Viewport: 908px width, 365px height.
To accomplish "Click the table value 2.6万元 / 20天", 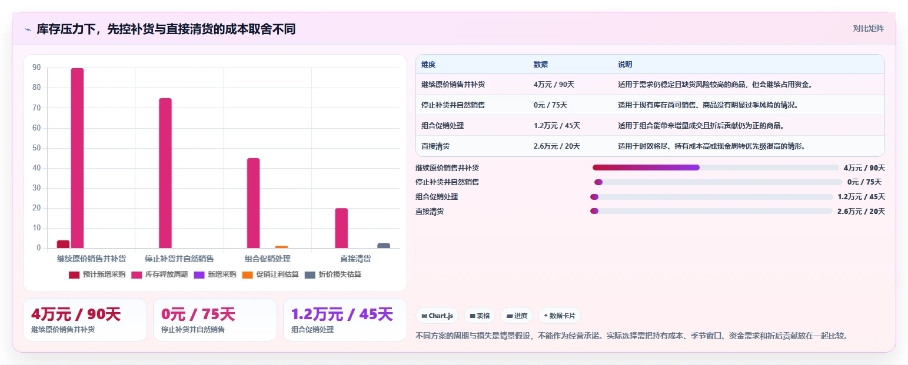I will pyautogui.click(x=557, y=146).
